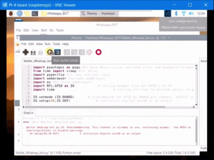Switch to Whatsapp_BOT taskbar window button
Screen dimensions: 214x160
point(59,14)
